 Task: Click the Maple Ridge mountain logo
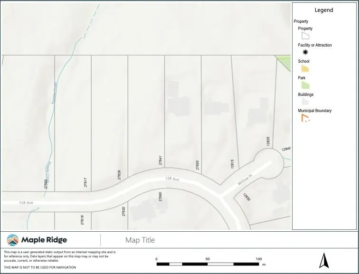tap(13, 240)
